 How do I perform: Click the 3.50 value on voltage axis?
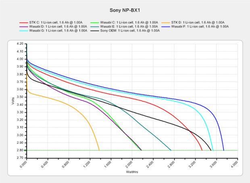tap(20, 97)
